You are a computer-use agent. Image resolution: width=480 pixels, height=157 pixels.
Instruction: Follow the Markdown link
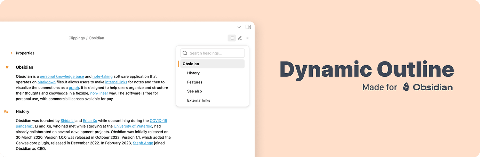(x=47, y=82)
